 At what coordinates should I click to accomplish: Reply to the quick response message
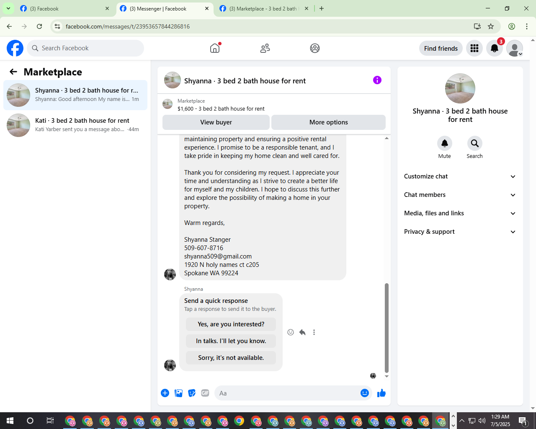[302, 332]
